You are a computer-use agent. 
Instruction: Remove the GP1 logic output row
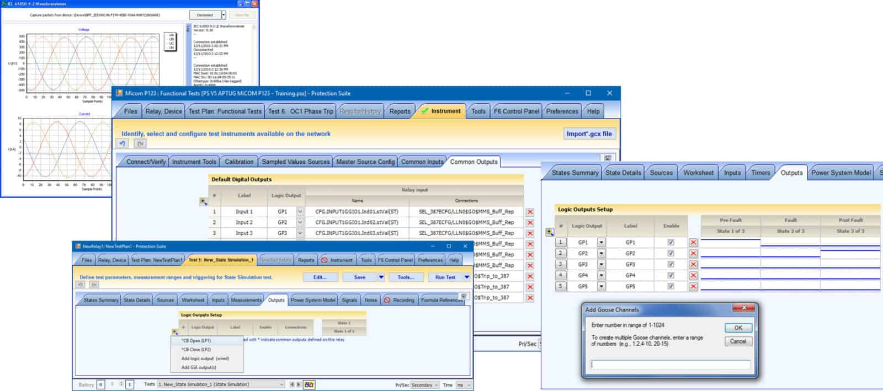click(x=693, y=243)
